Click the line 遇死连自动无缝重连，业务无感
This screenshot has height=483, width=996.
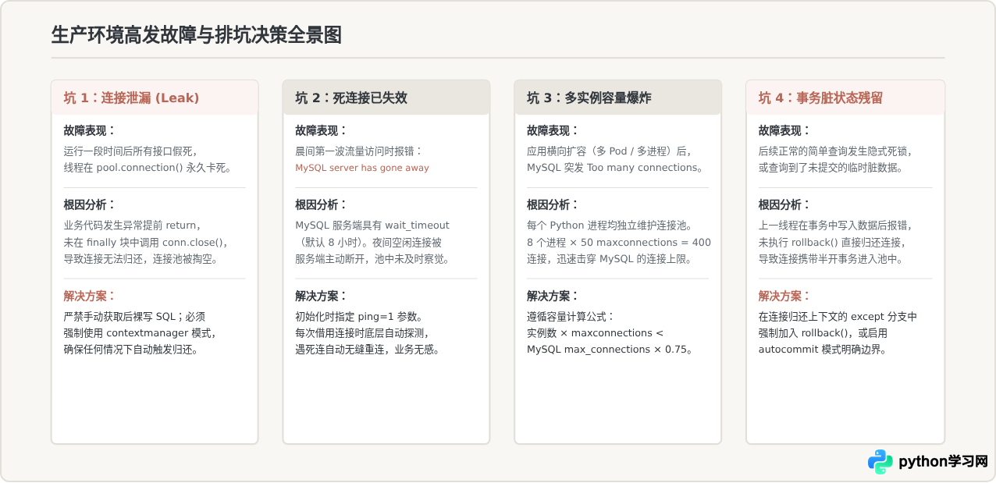click(368, 349)
